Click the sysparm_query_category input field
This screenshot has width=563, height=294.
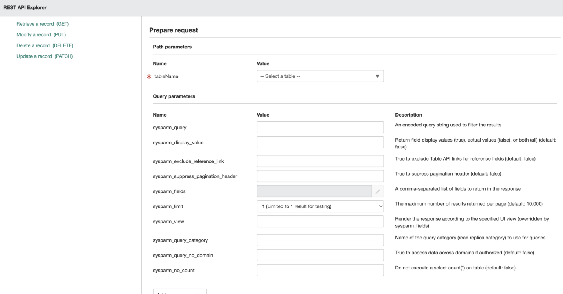(x=320, y=239)
